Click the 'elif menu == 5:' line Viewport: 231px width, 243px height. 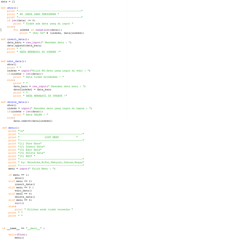click(x=20, y=200)
